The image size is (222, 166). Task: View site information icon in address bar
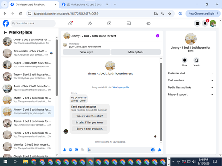coord(30,14)
